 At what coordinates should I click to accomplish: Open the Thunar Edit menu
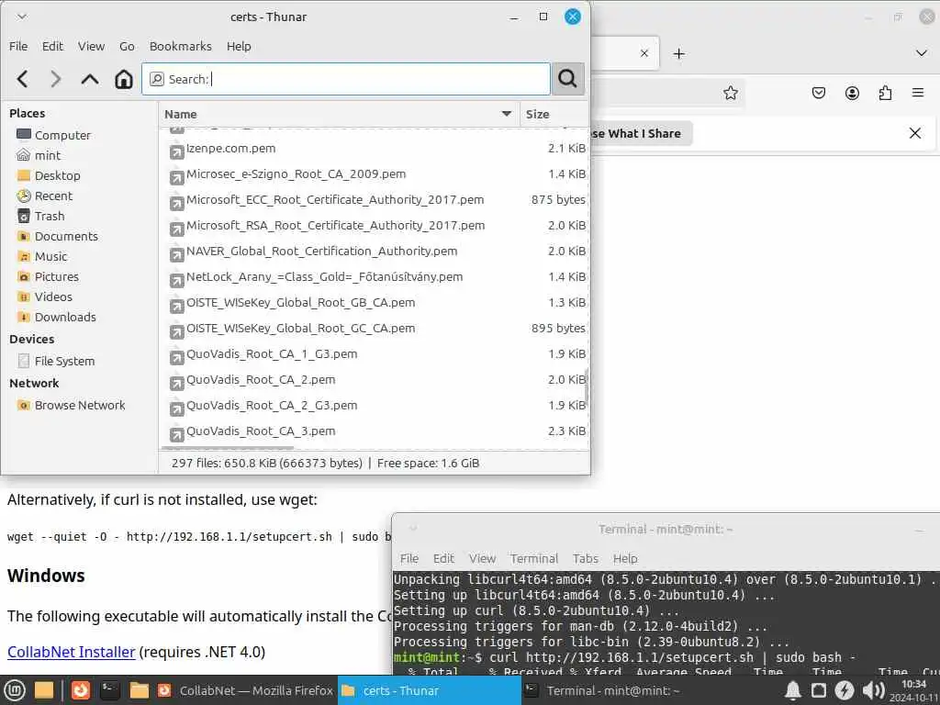tap(52, 46)
